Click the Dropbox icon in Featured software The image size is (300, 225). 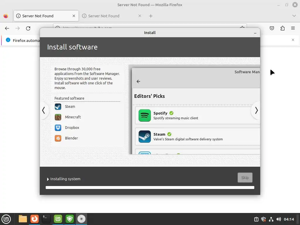58,128
